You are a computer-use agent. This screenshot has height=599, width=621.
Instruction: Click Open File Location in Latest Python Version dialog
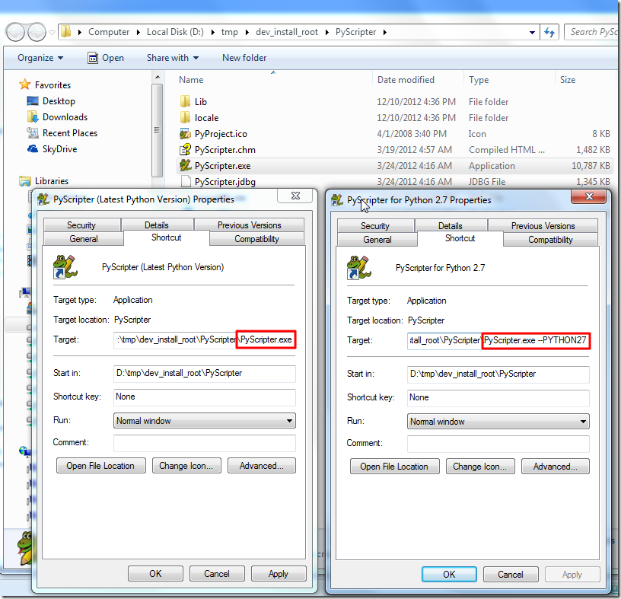click(x=100, y=466)
